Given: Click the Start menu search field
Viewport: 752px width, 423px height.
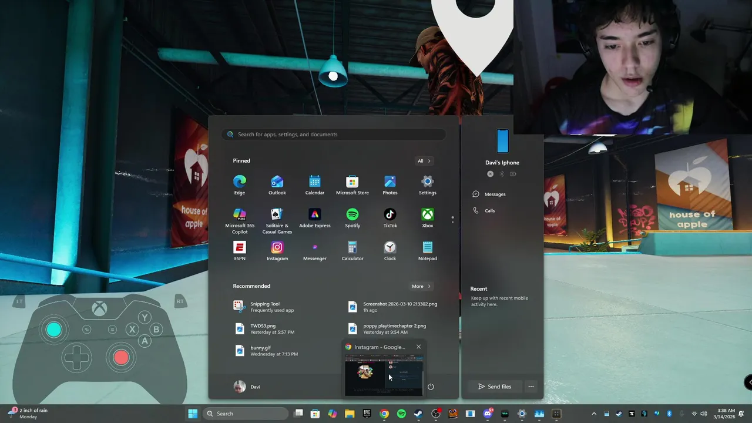Looking at the screenshot, I should (x=334, y=135).
